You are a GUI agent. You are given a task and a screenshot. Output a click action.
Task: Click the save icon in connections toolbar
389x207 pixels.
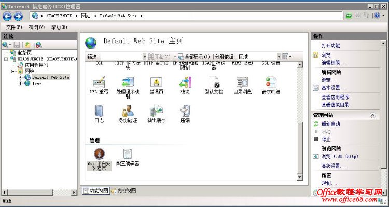coord(17,45)
